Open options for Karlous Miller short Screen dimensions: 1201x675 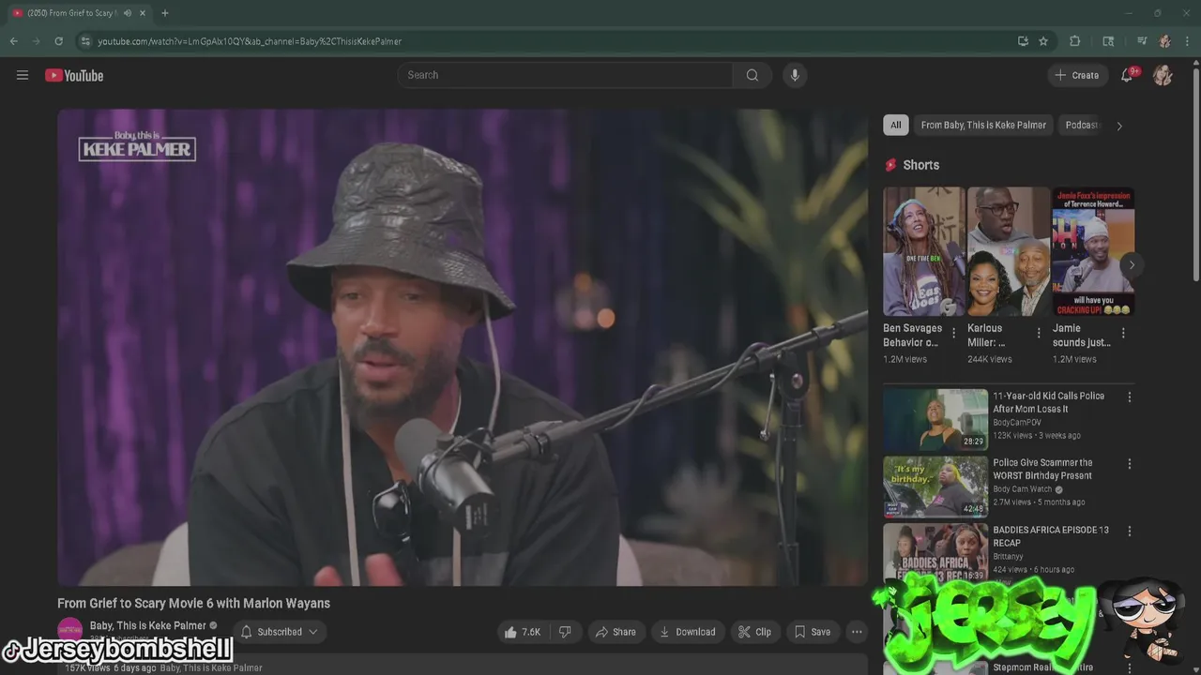pyautogui.click(x=1039, y=333)
